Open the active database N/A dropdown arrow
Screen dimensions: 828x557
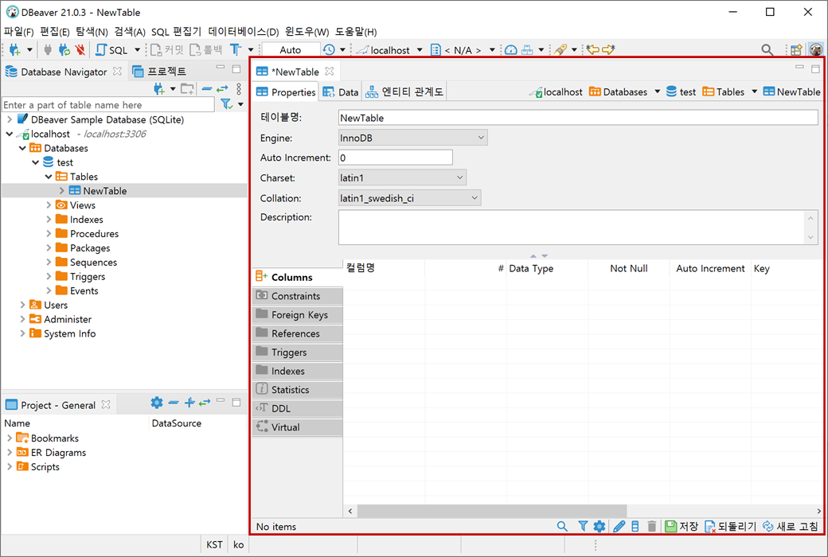click(x=492, y=50)
